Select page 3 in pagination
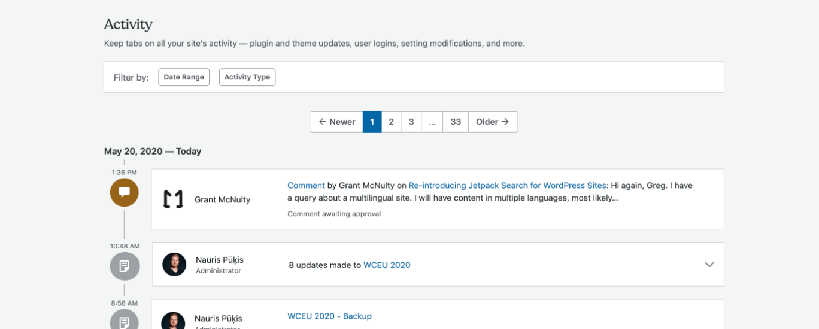Viewport: 819px width, 329px height. 411,122
